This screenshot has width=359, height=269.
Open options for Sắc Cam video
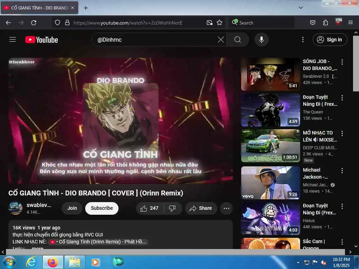point(342,242)
